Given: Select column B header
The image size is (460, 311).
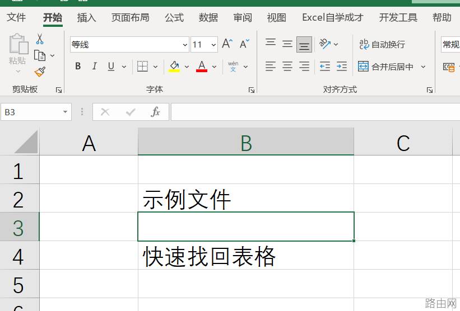Looking at the screenshot, I should (x=246, y=141).
